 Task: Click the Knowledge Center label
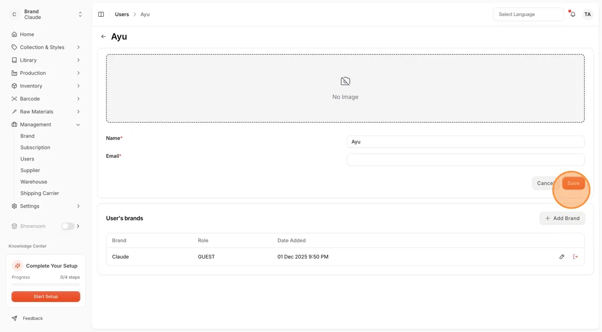click(27, 246)
